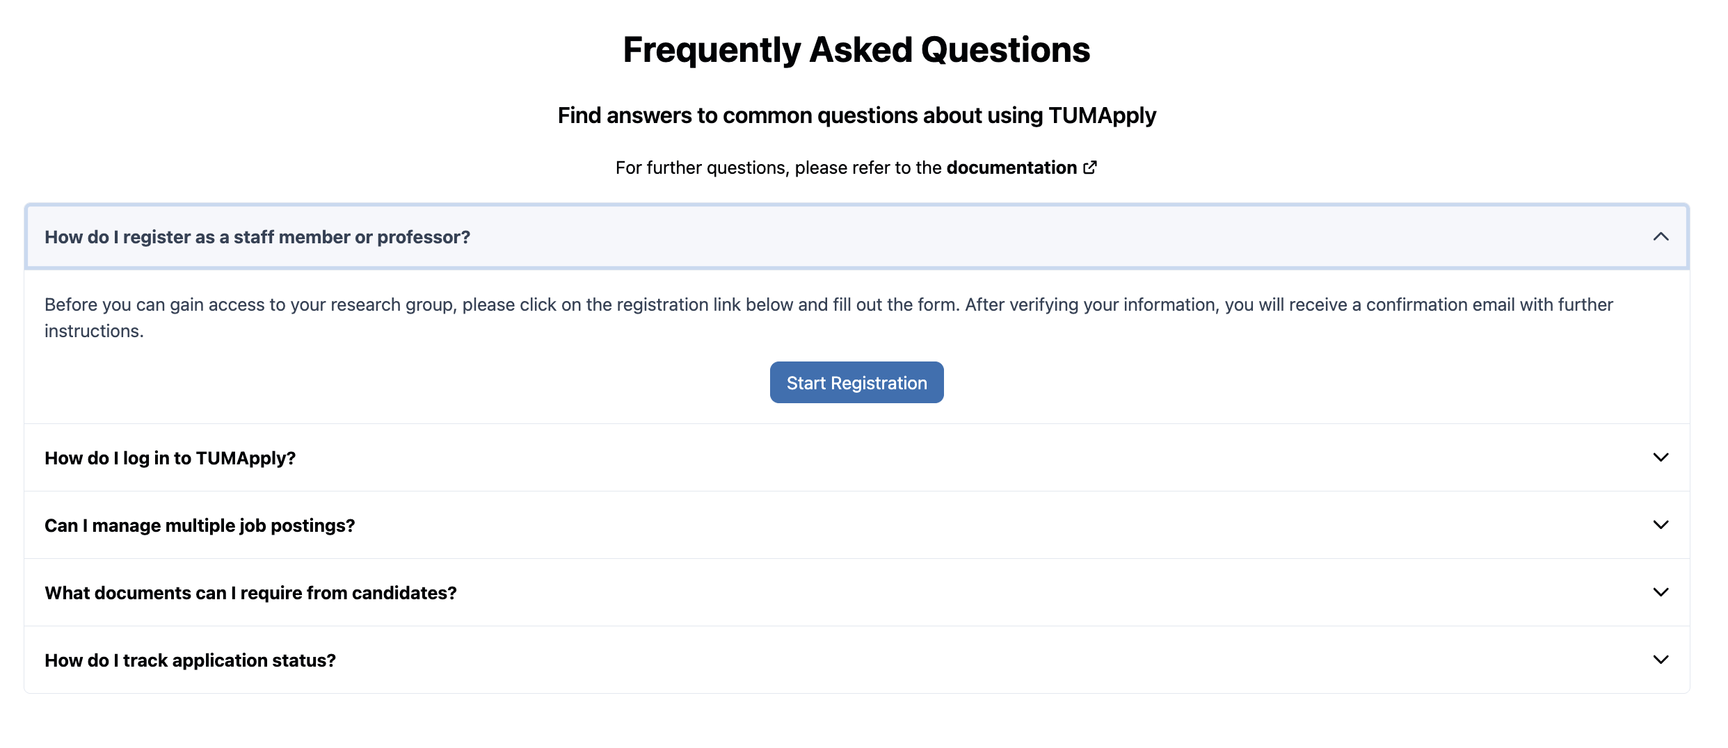Click the chevron next to the candidate documents question

(1661, 592)
